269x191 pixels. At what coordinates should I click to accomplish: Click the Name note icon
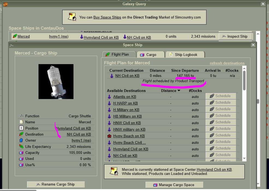(x=21, y=122)
